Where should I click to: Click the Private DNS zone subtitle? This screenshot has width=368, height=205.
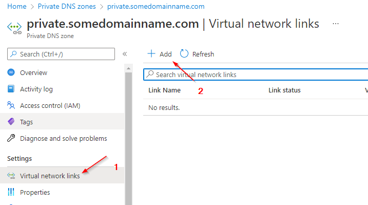50,36
